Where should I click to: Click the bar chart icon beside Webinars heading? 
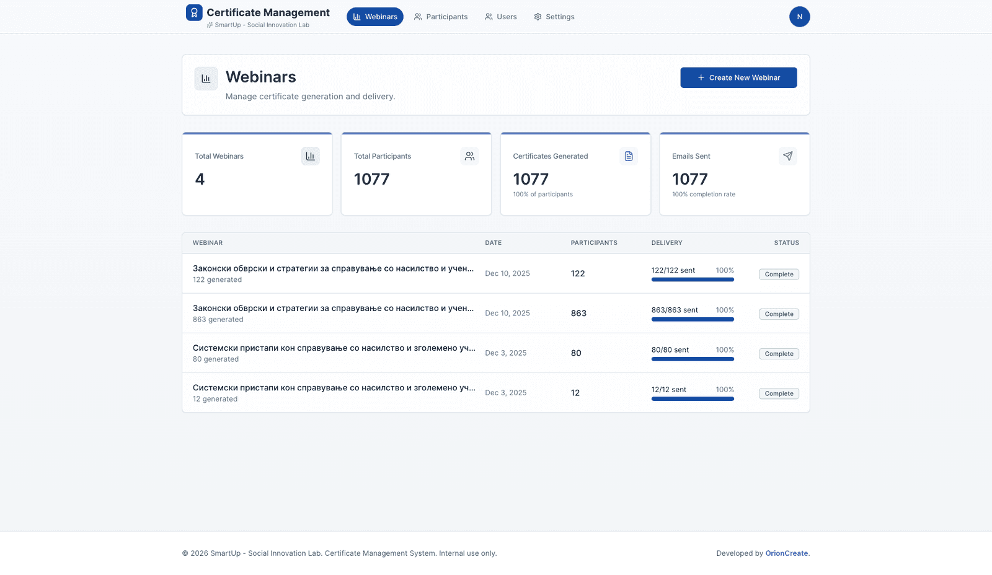(x=206, y=79)
